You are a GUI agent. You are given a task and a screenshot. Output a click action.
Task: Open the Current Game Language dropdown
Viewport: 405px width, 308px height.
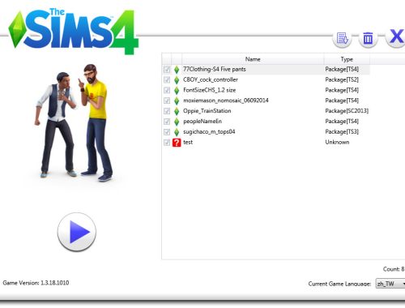tap(390, 284)
